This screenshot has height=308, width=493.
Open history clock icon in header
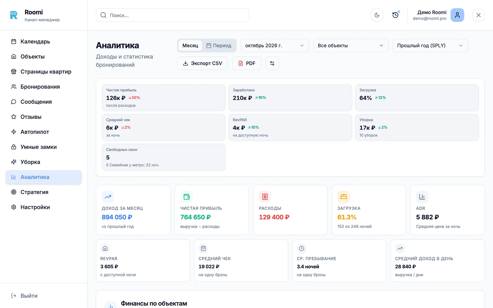pyautogui.click(x=395, y=15)
